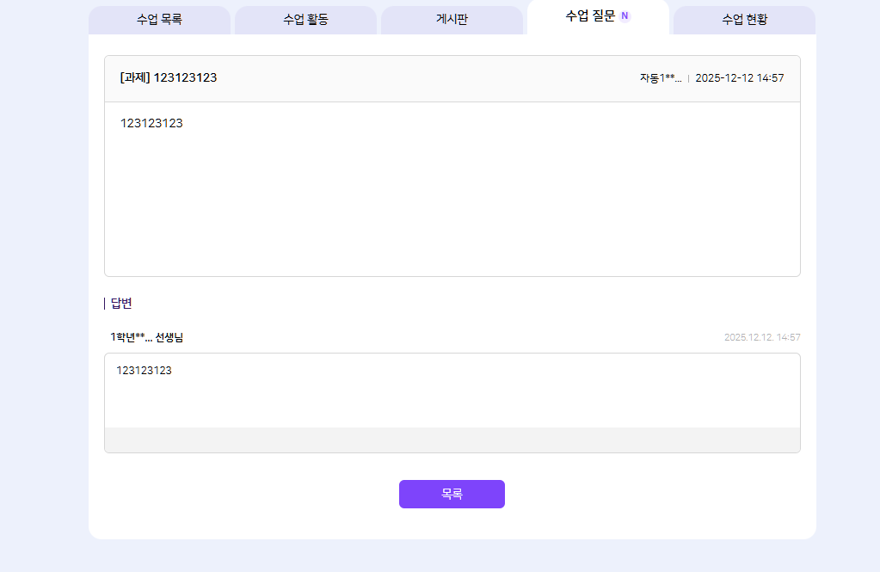The height and width of the screenshot is (572, 880).
Task: Click the separator between author and date
Action: click(x=688, y=78)
